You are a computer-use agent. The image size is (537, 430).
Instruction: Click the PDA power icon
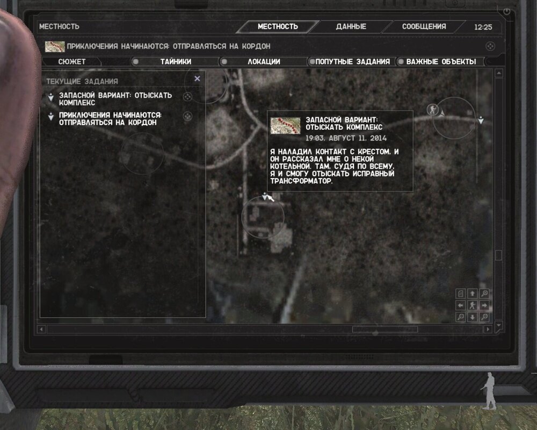coord(506,11)
